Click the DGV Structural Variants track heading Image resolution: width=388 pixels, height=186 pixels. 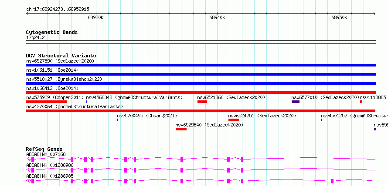click(x=61, y=56)
